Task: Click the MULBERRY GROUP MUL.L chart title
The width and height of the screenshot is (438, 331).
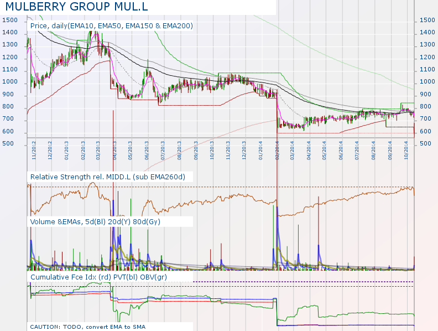Action: coord(76,7)
